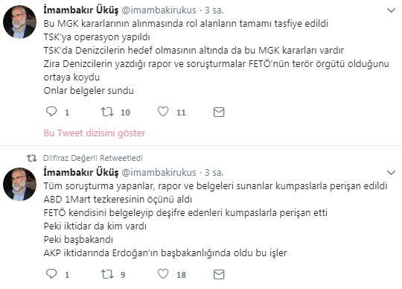Click profile photo of the second tweet
402x289 pixels.
pos(19,185)
